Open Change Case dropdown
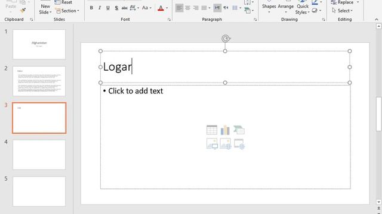This screenshot has width=382, height=214. 147,8
